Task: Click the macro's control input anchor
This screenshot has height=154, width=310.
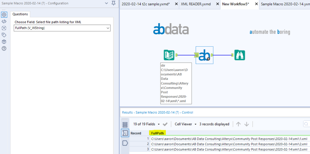Action: 196,55
